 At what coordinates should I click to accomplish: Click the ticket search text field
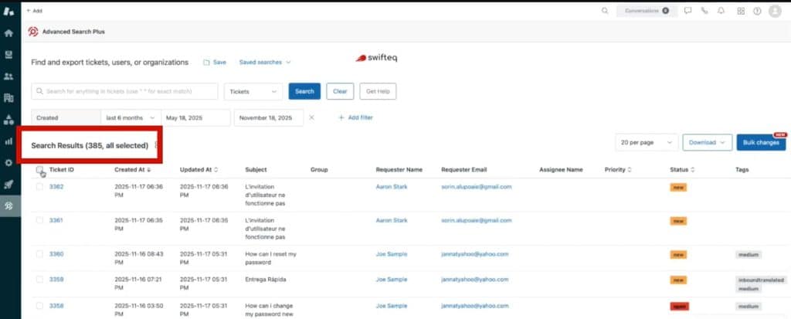tap(124, 91)
